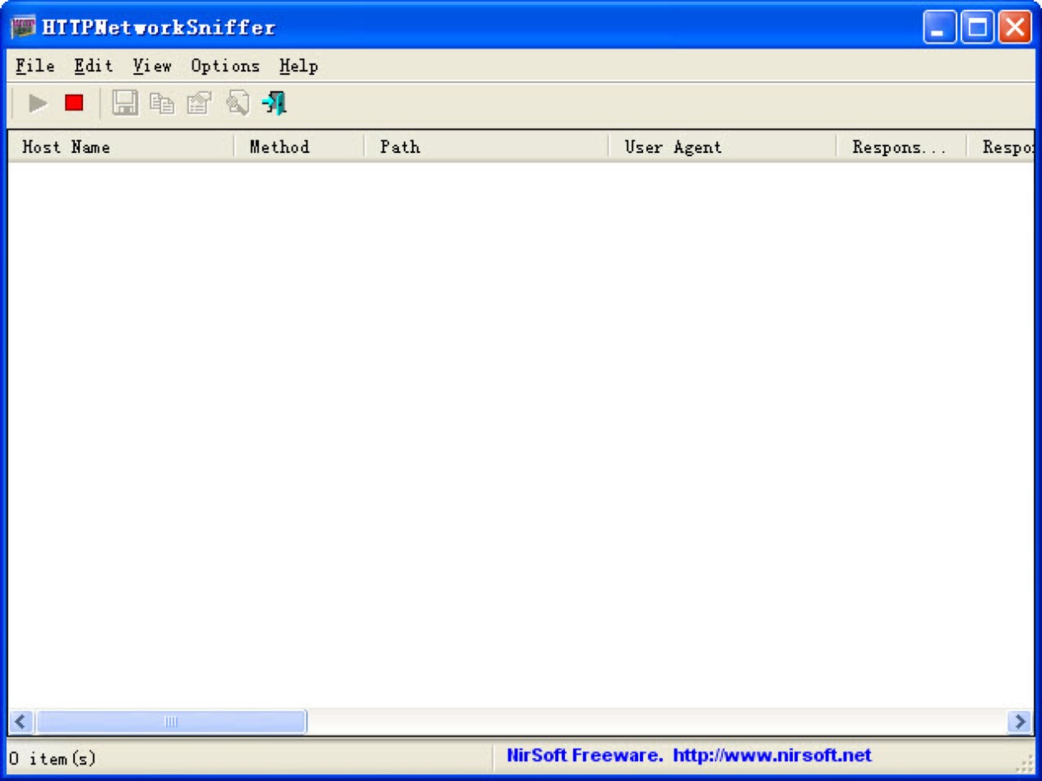This screenshot has width=1042, height=781.
Task: Open the Options menu
Action: 225,66
